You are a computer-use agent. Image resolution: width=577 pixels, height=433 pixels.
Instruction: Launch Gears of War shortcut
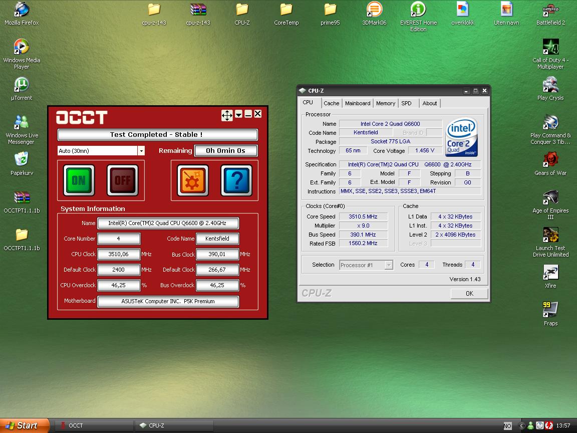tap(550, 164)
